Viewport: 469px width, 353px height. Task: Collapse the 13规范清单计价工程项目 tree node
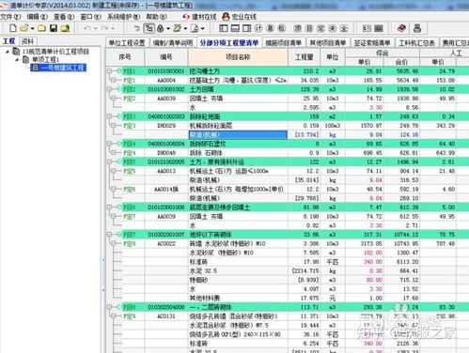8,52
